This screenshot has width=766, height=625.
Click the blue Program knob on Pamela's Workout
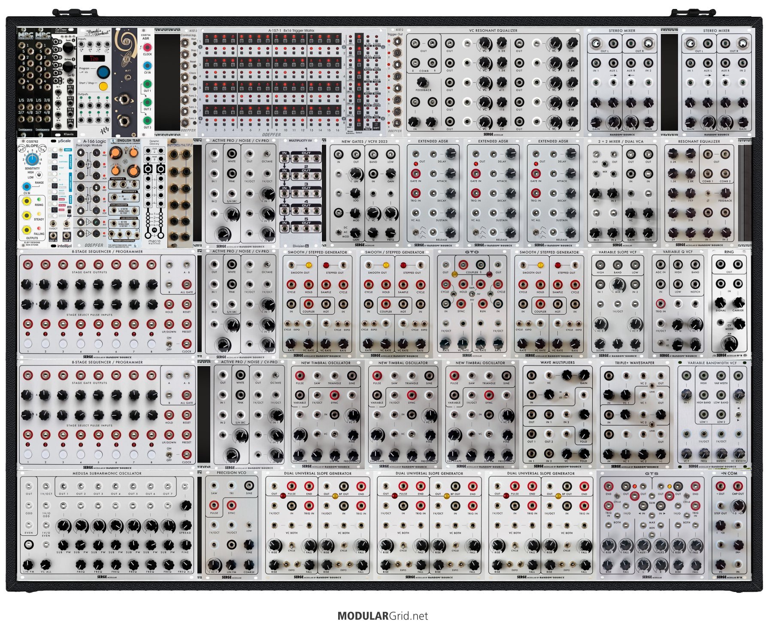pyautogui.click(x=103, y=72)
